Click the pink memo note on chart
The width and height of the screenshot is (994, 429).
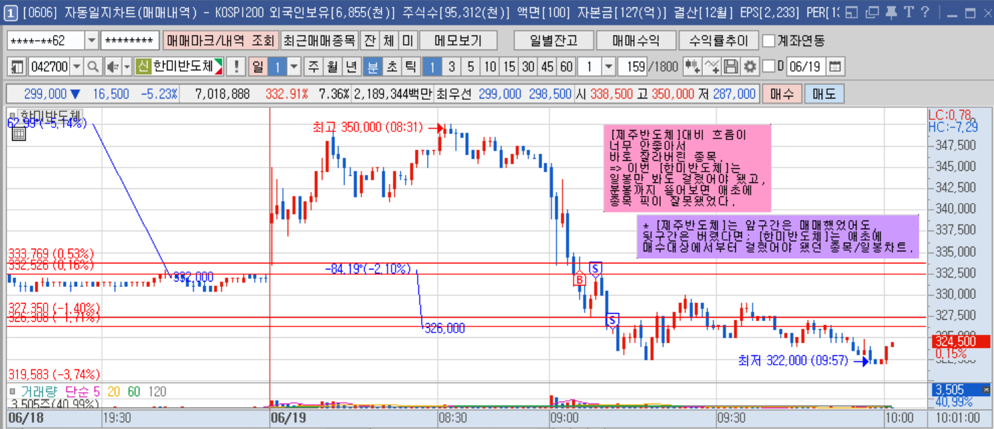[x=687, y=168]
